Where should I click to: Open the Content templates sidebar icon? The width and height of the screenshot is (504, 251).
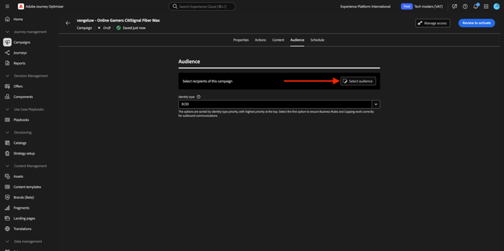click(7, 187)
